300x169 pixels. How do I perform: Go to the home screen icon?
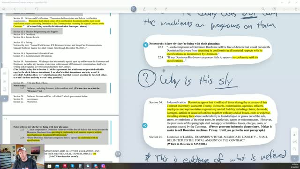(4, 9)
